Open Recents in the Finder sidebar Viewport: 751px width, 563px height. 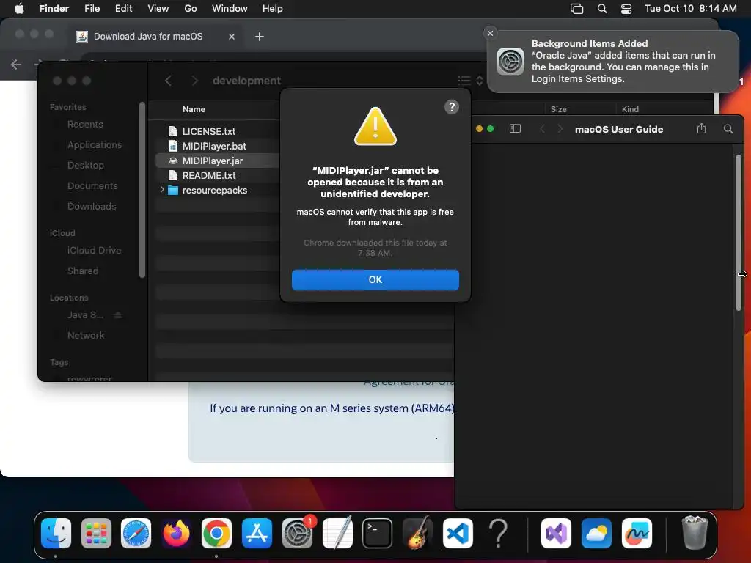(x=85, y=125)
